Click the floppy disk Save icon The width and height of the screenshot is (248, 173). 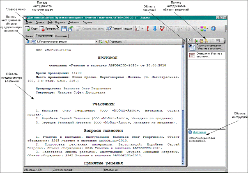[x=64, y=29]
